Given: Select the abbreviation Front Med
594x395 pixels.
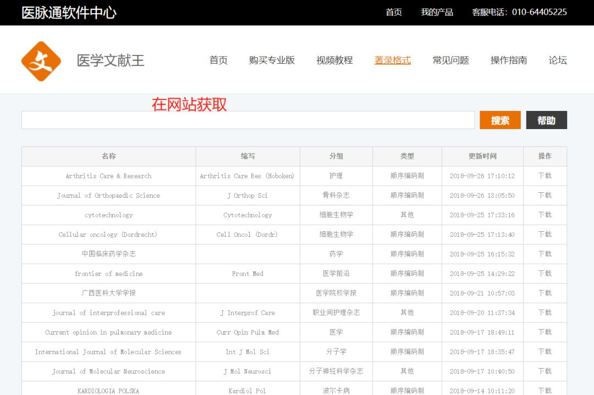Looking at the screenshot, I should (248, 274).
